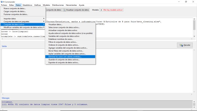
Task: Open the Fichero menu
Action: [x=4, y=5]
